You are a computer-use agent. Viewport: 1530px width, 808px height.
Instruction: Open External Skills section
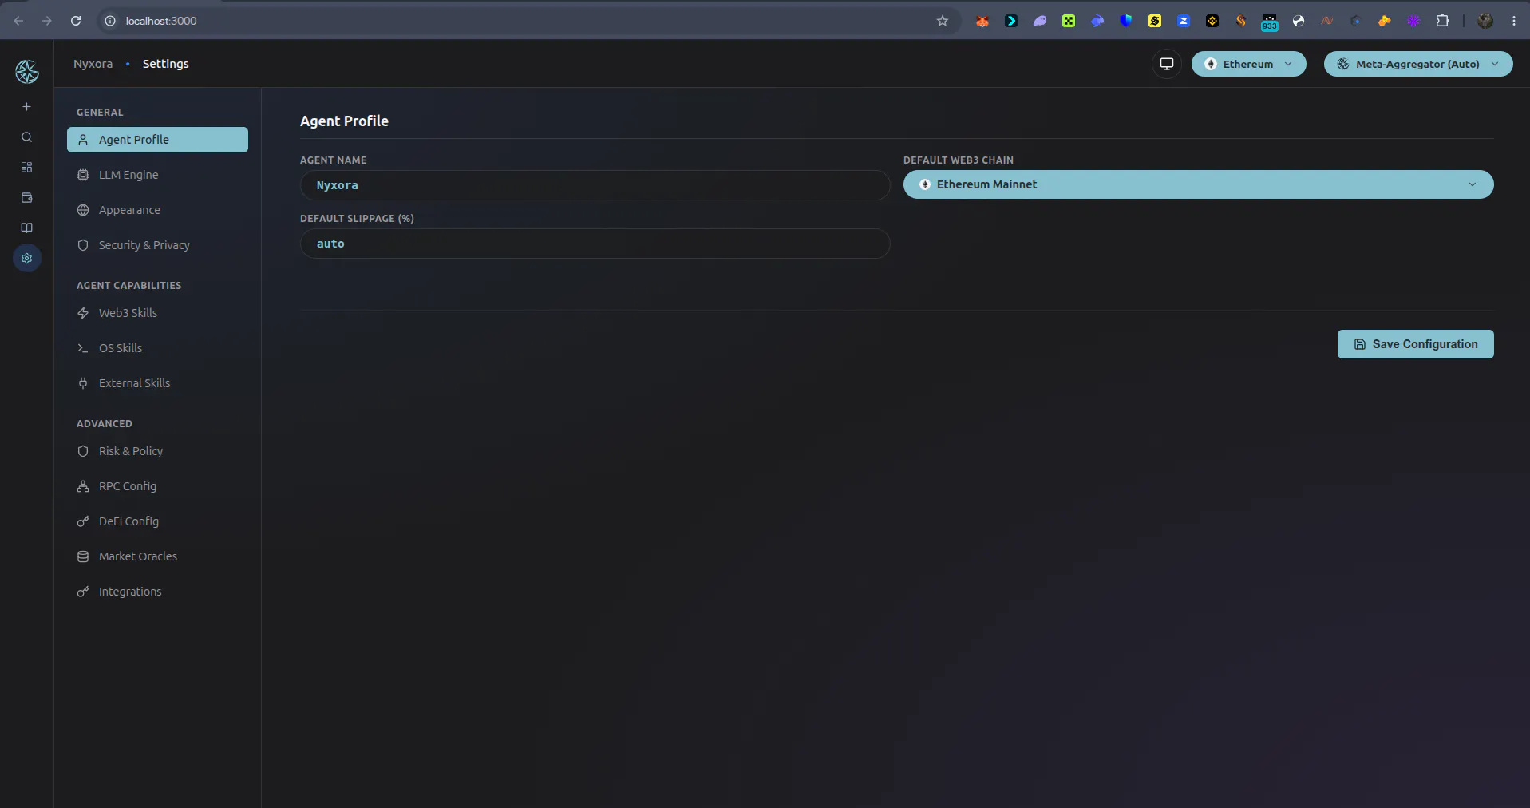(x=157, y=383)
